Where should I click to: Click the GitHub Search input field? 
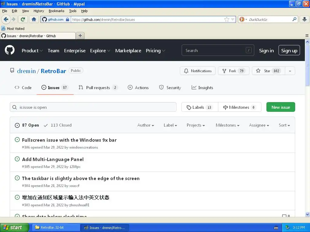point(218,50)
